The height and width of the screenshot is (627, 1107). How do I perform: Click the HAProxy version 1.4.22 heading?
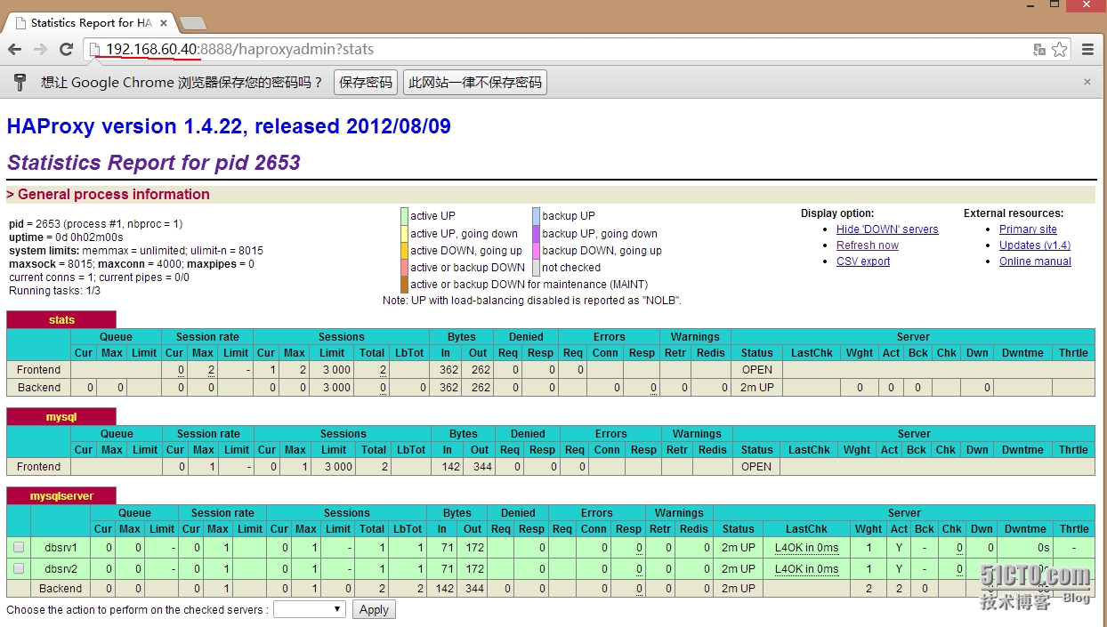(229, 126)
